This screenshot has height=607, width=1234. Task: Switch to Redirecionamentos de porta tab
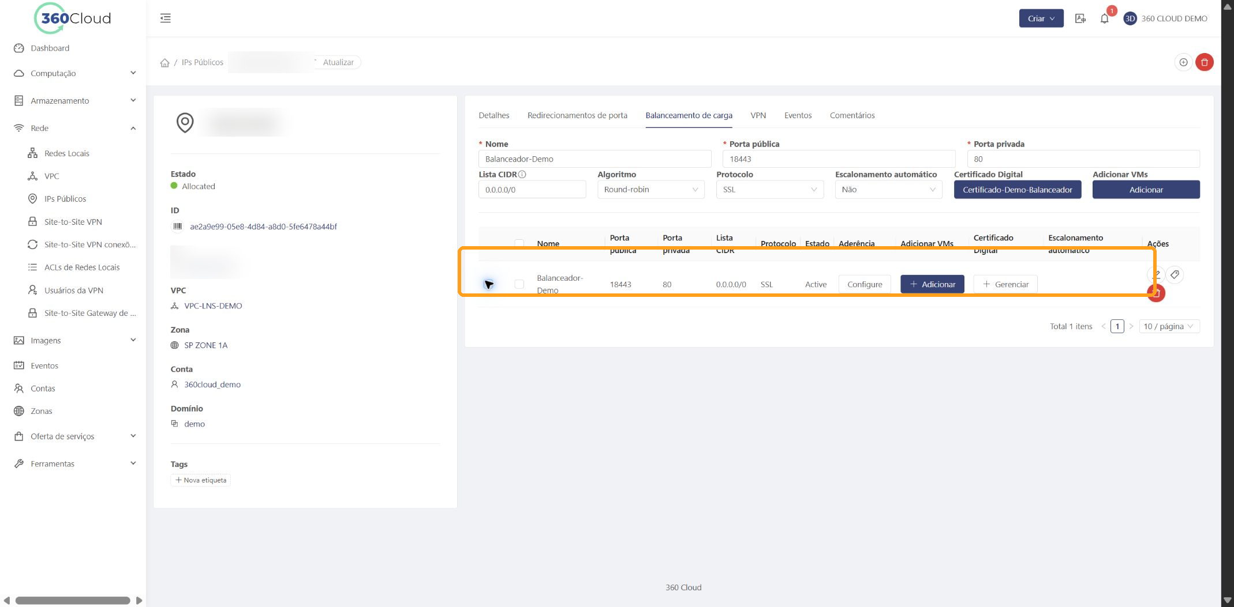click(577, 115)
